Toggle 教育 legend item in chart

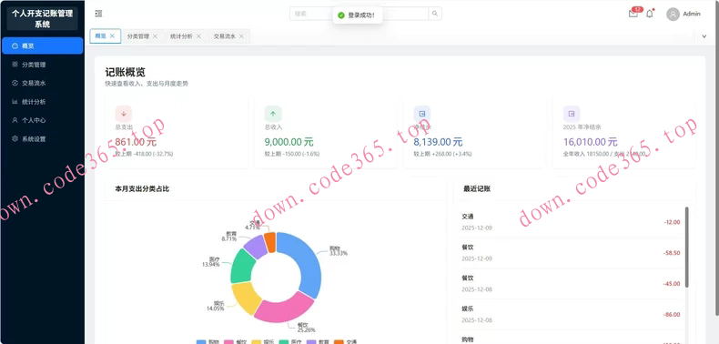[x=319, y=341]
